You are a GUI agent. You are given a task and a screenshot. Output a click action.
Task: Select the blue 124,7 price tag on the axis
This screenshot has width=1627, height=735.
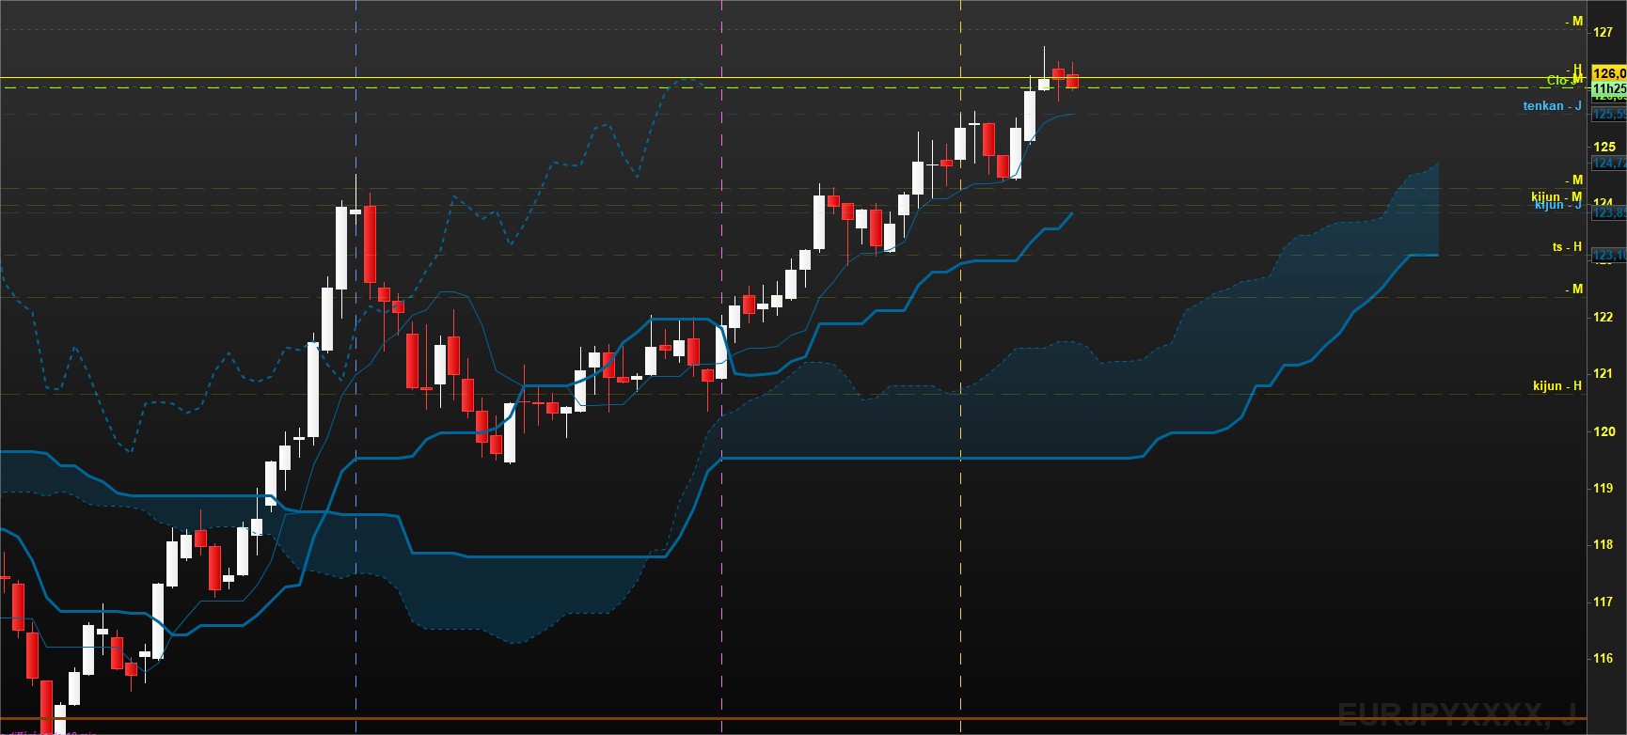(1608, 164)
